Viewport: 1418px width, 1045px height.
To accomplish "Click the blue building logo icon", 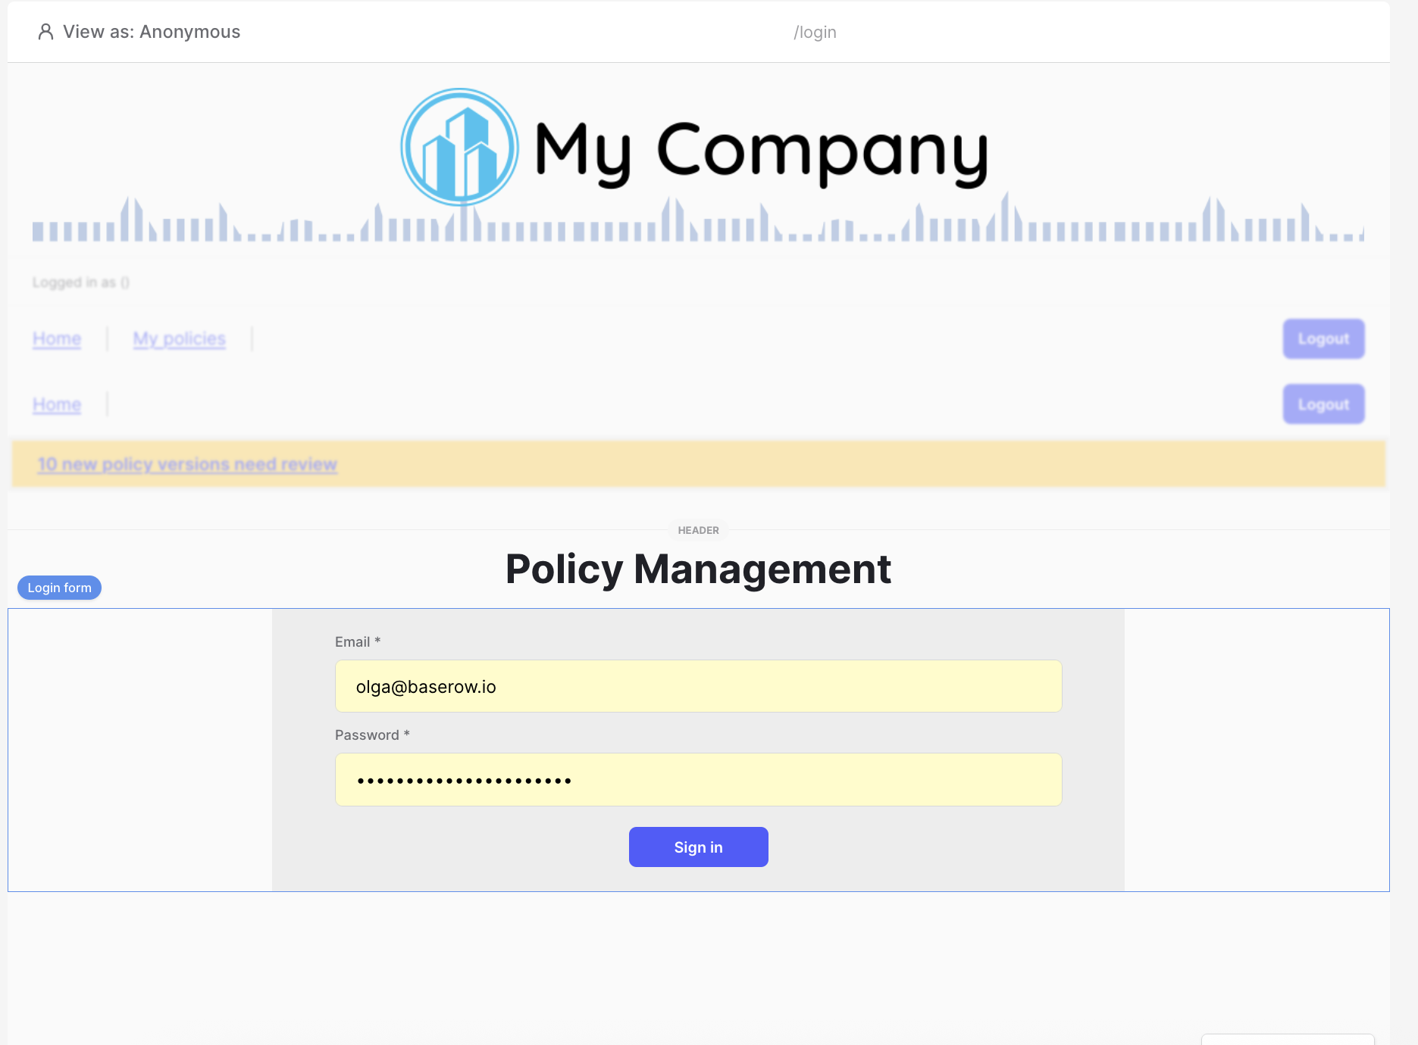I will [x=459, y=148].
